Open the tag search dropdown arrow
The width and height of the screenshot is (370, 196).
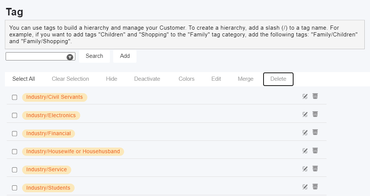pyautogui.click(x=70, y=57)
